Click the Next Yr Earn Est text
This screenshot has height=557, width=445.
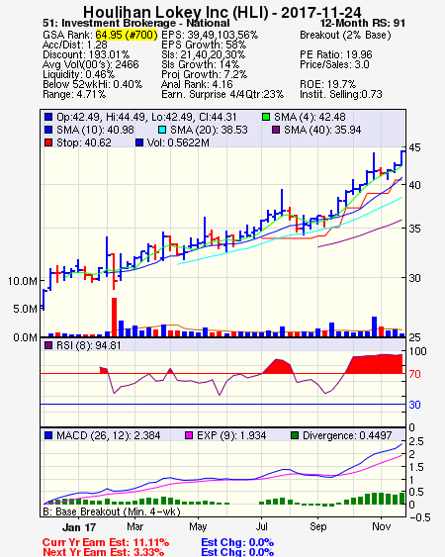coord(104,552)
